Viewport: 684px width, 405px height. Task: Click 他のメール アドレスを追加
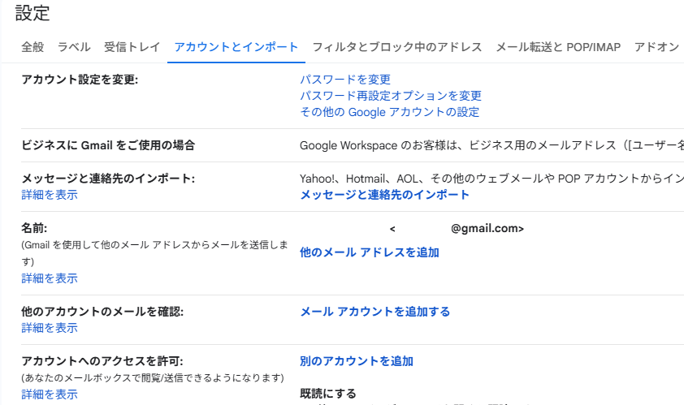click(x=370, y=252)
